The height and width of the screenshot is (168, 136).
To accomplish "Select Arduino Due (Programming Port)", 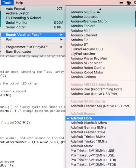I will (100, 89).
